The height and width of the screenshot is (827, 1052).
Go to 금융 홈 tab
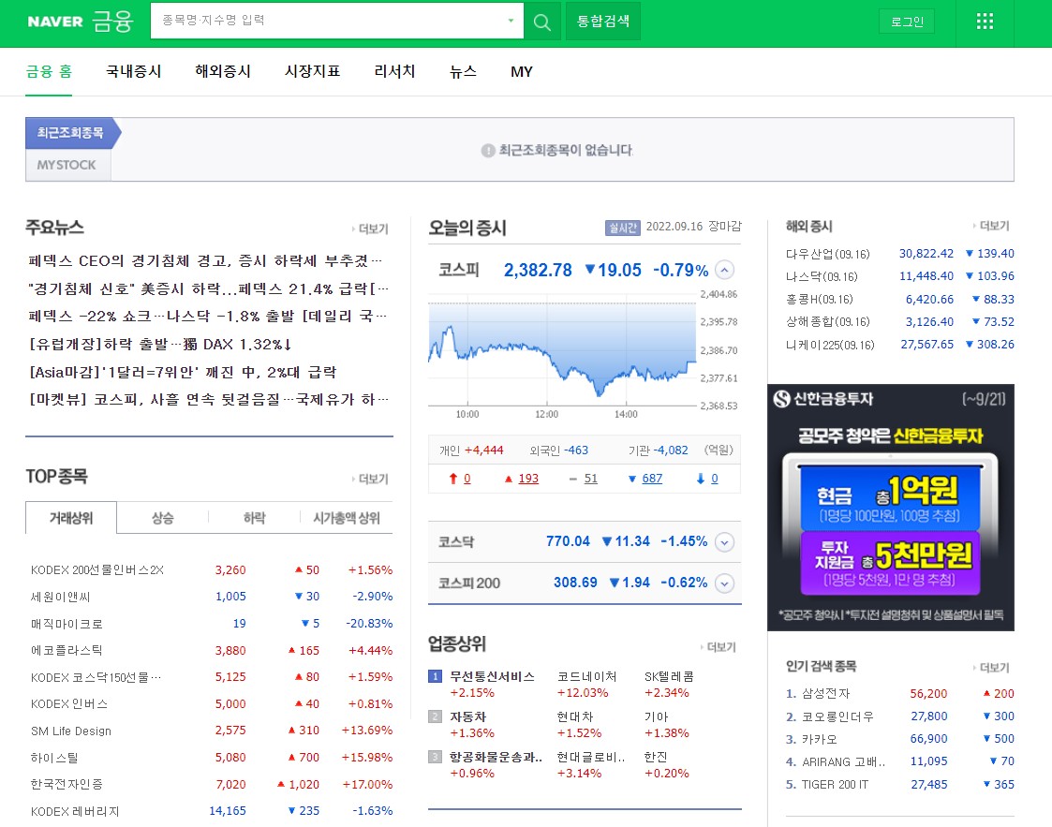(49, 72)
